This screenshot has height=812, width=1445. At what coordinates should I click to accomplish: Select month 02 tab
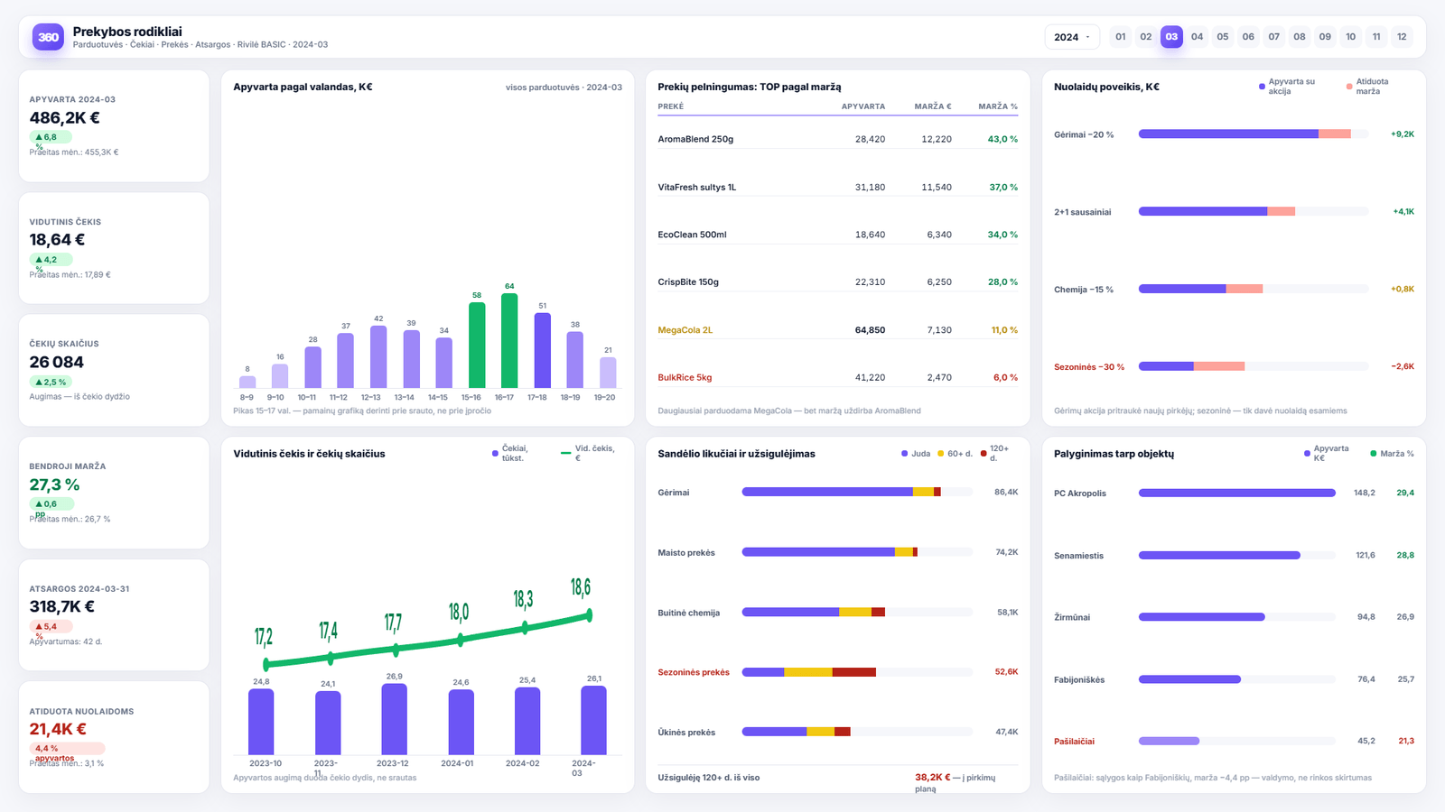point(1146,37)
